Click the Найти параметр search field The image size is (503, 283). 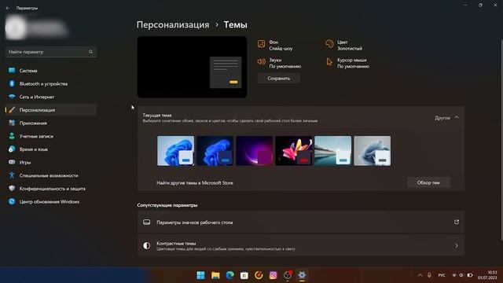coord(50,52)
